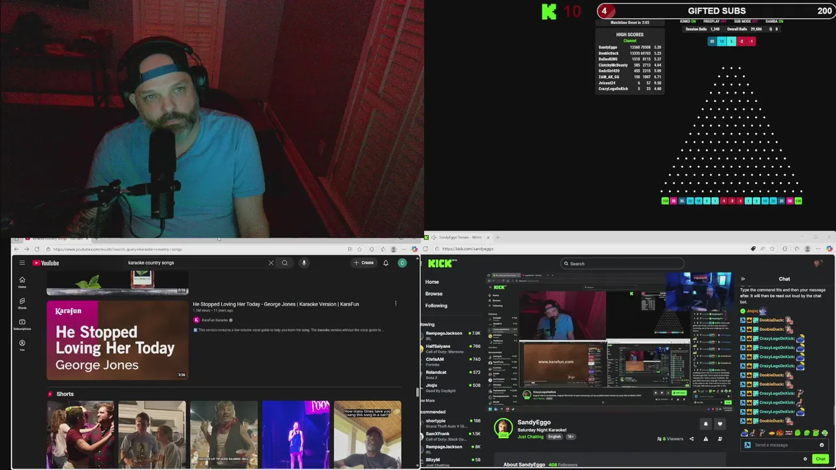Bookmark the YouTube page with star icon
This screenshot has height=470, width=836.
(359, 249)
